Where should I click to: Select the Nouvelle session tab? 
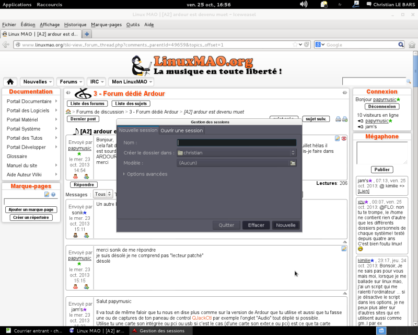(138, 130)
